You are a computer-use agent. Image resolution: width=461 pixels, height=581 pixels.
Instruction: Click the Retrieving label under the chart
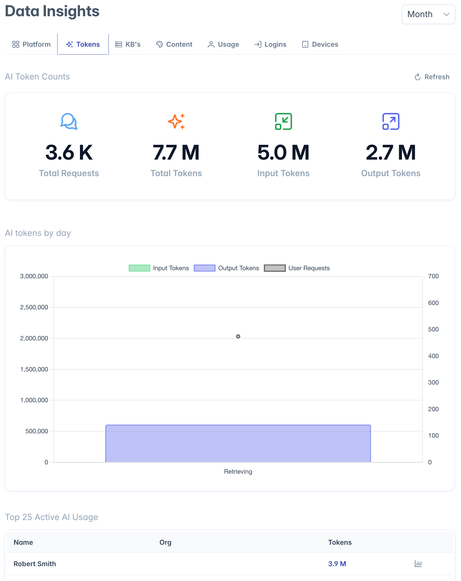point(238,472)
